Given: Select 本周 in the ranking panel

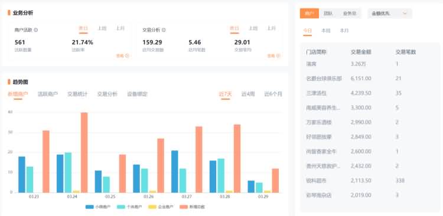Looking at the screenshot, I should click(325, 31).
